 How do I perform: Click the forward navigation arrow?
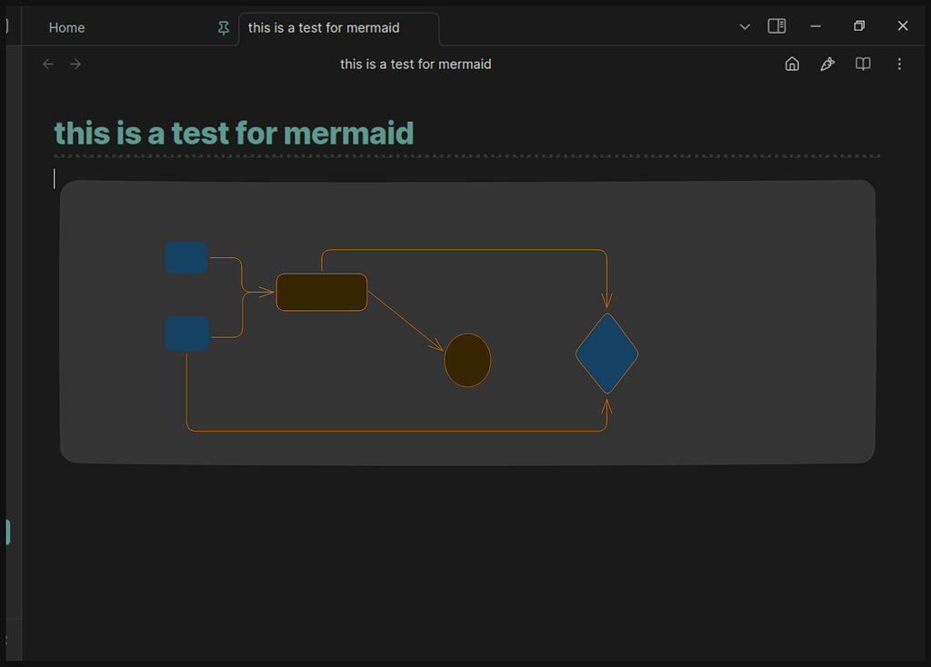click(75, 64)
